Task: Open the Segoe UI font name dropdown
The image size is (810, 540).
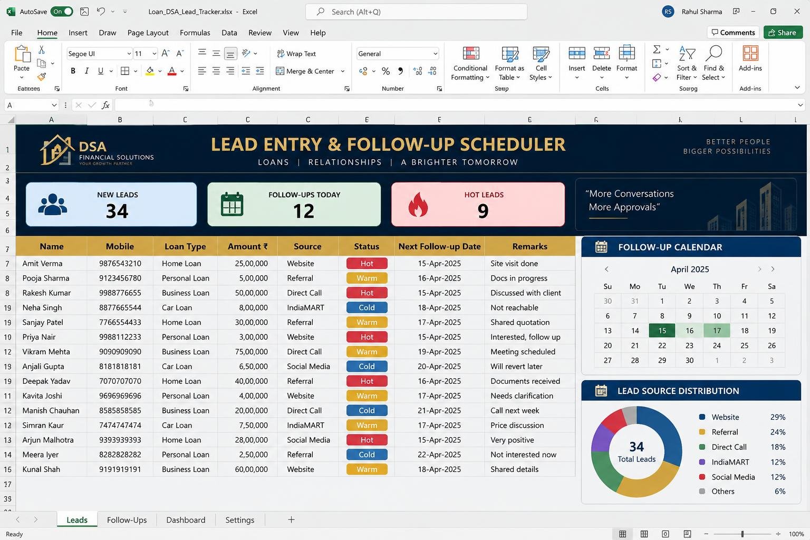Action: tap(129, 54)
